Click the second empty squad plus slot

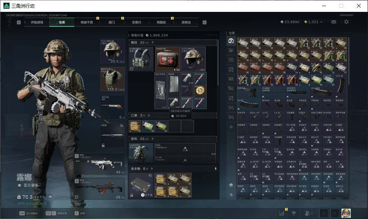[x=335, y=213]
